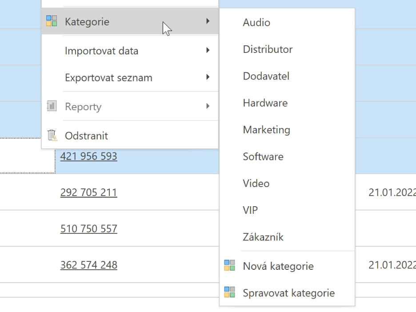This screenshot has width=416, height=312.
Task: Expand the Exportovat seznam submenu arrow
Action: pos(208,77)
